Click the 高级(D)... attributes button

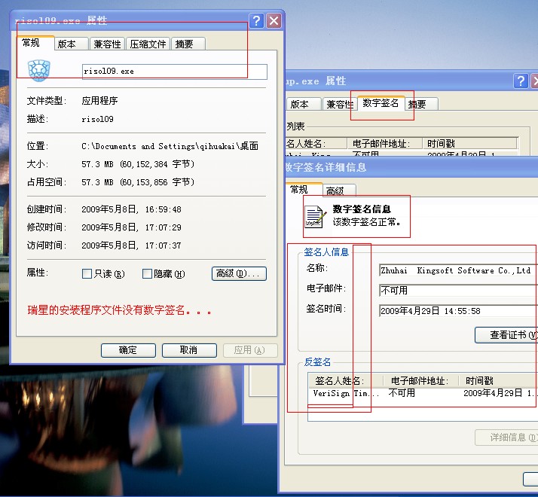239,273
